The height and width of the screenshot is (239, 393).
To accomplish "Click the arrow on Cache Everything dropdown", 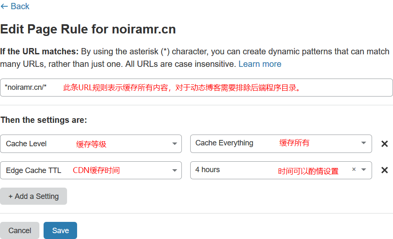I will [364, 143].
